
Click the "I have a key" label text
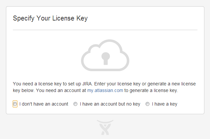click(x=165, y=104)
